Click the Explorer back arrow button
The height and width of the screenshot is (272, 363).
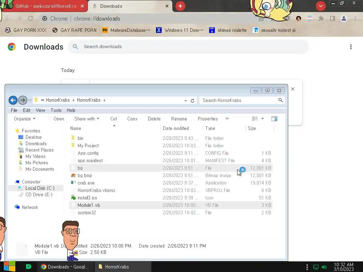pos(13,100)
